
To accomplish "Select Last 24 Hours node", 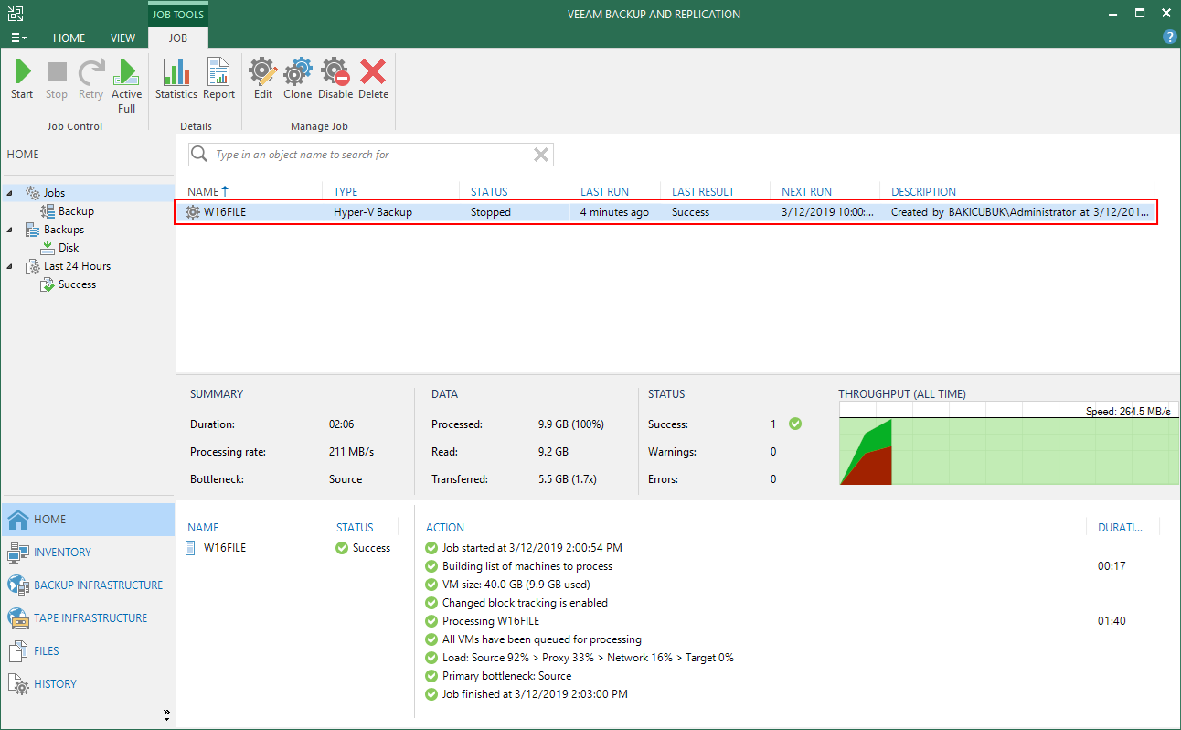I will tap(77, 266).
